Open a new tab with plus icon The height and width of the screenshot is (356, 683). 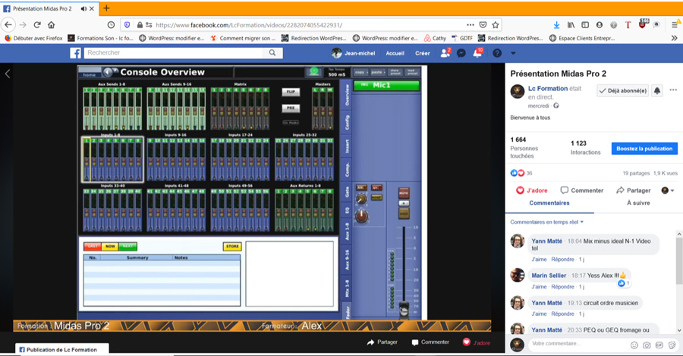(x=106, y=8)
